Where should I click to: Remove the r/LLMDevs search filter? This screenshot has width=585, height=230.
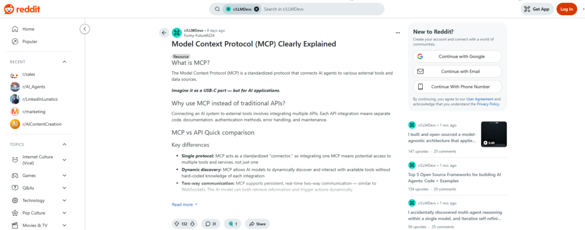(257, 9)
